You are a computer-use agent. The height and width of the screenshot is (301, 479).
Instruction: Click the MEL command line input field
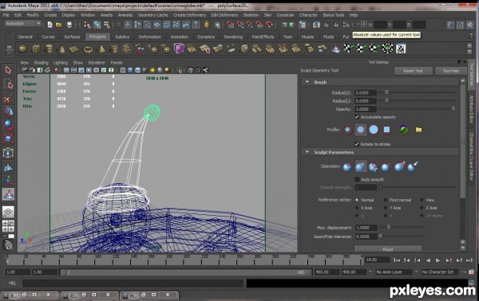[133, 283]
